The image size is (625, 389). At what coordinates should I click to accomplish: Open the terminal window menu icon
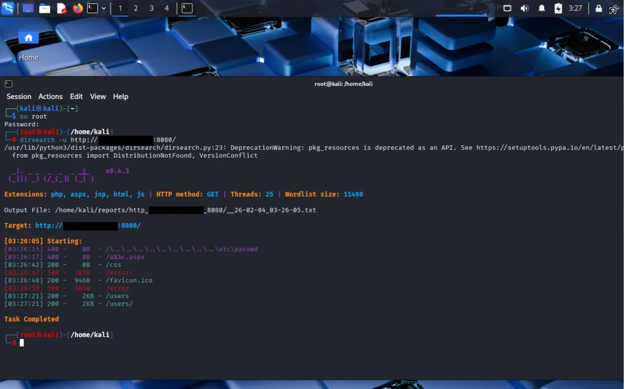point(9,84)
